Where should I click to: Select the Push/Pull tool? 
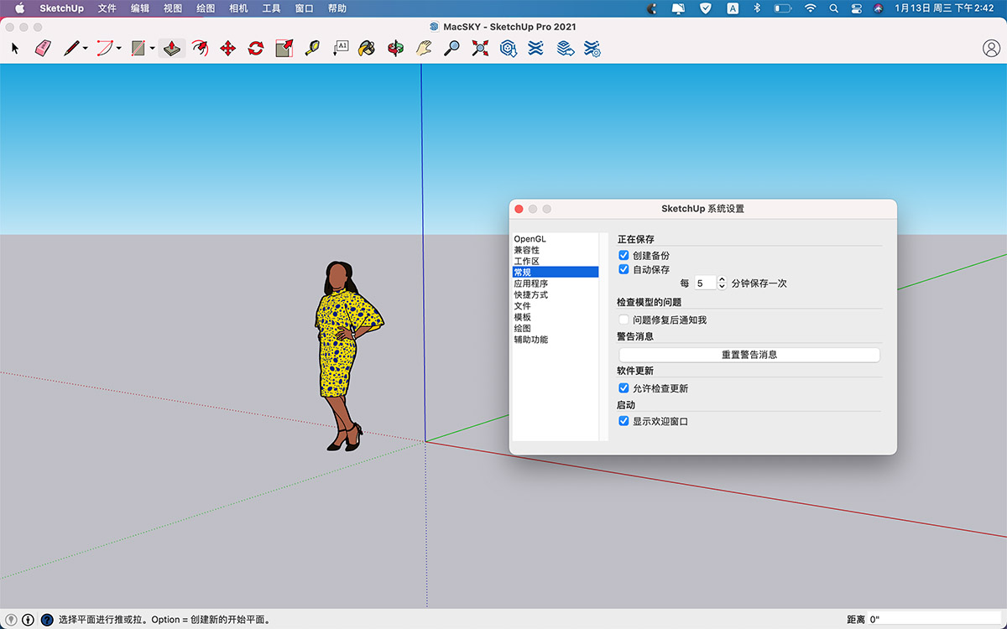coord(172,49)
